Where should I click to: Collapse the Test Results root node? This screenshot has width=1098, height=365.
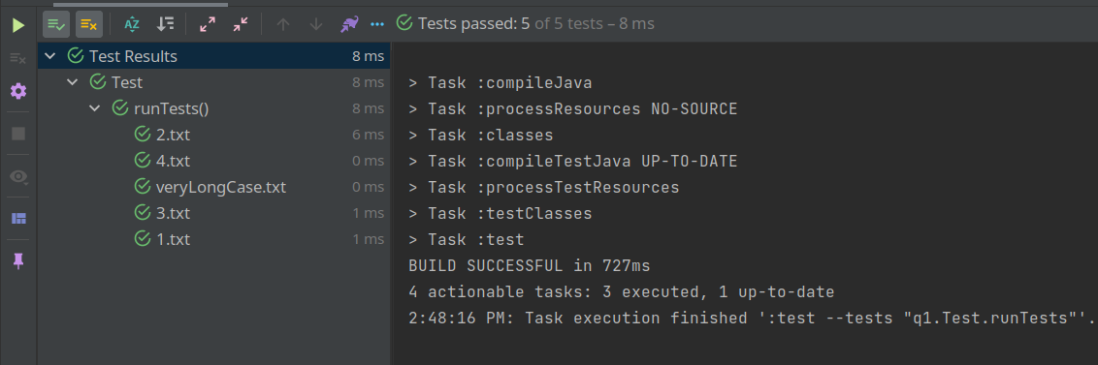tap(50, 56)
